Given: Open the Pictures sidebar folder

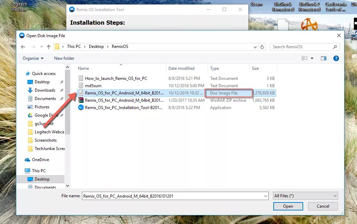Looking at the screenshot, I should [42, 107].
